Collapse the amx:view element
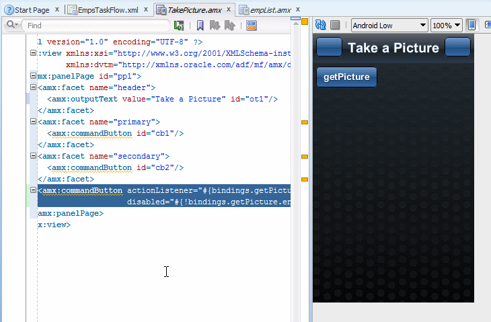This screenshot has height=322, width=491. click(33, 52)
